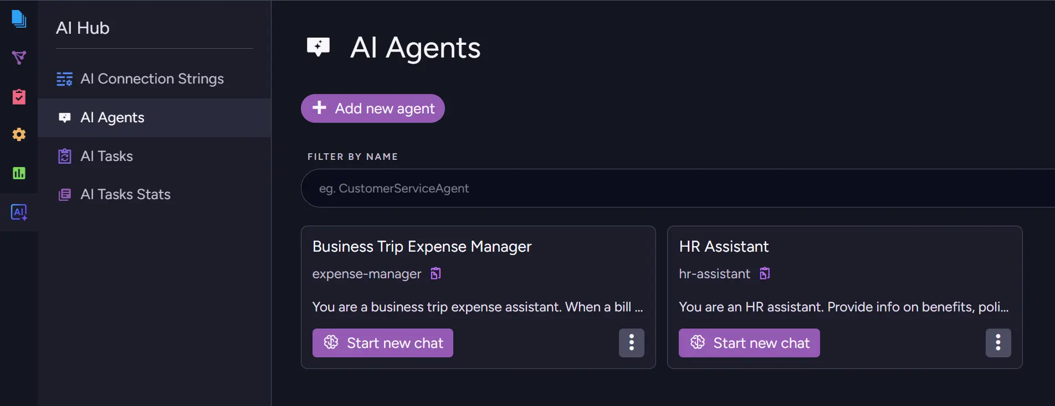Start new chat with Business Trip Expense Manager

click(x=383, y=343)
